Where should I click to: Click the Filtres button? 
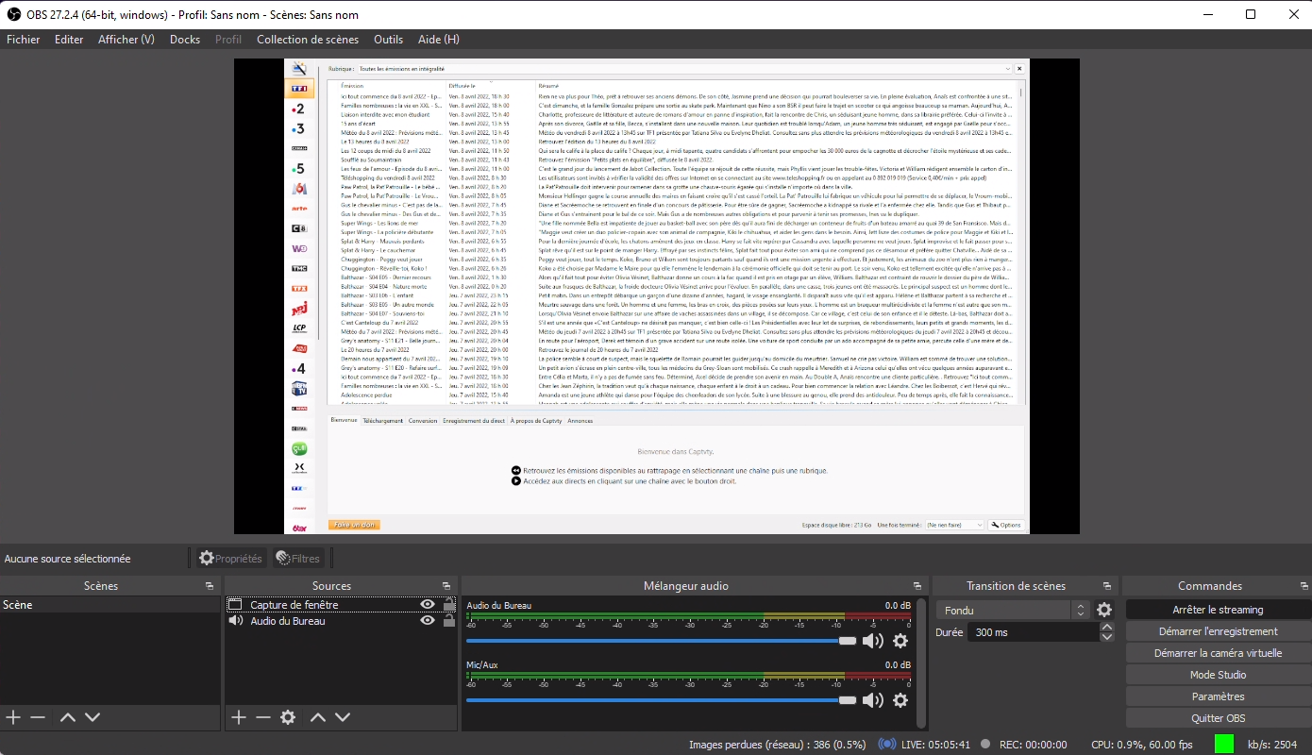[x=298, y=559]
